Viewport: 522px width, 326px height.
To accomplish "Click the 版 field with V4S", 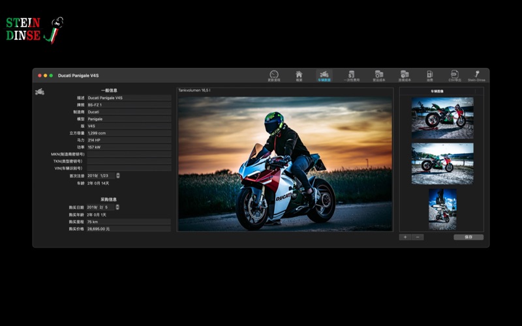I will (129, 126).
